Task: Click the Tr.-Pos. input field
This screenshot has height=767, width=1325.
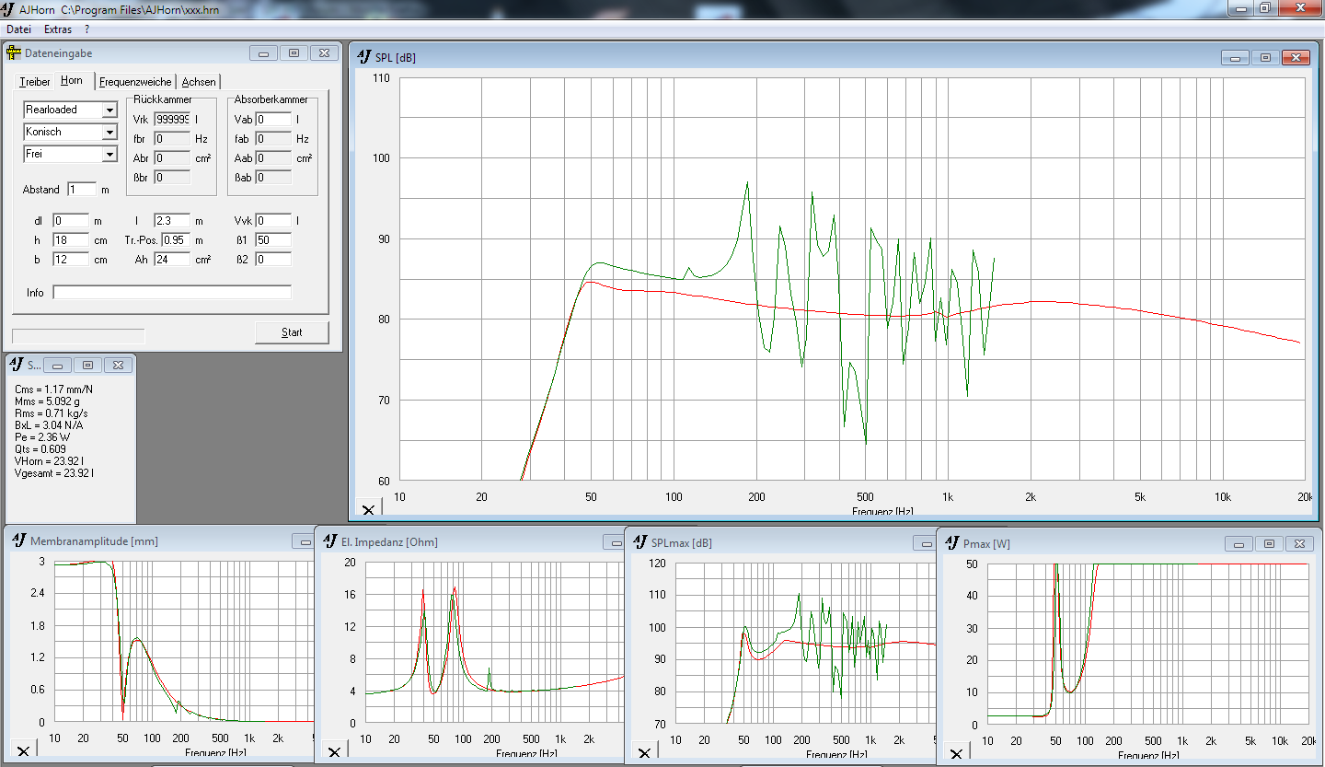Action: point(175,240)
